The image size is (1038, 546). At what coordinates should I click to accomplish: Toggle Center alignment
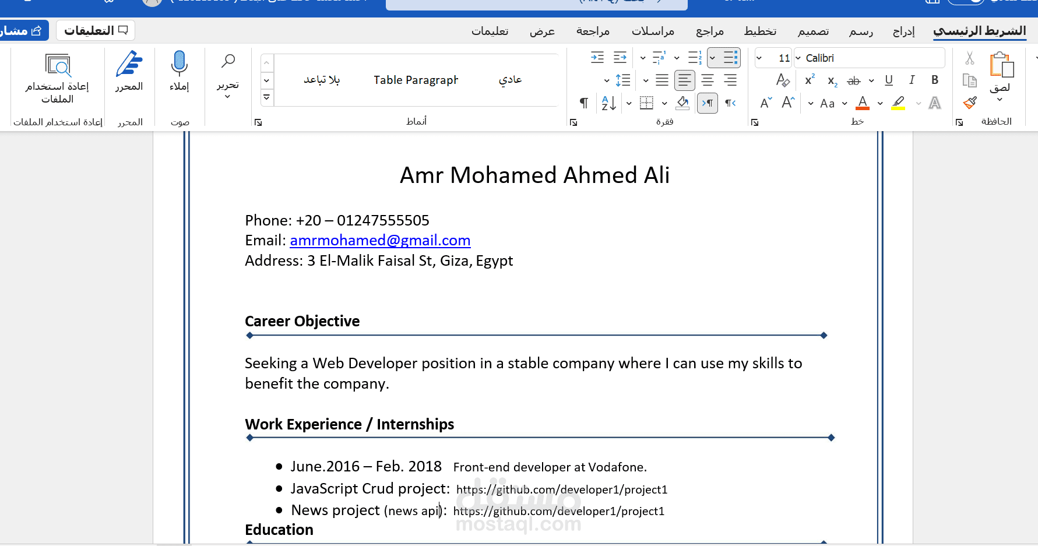tap(708, 80)
